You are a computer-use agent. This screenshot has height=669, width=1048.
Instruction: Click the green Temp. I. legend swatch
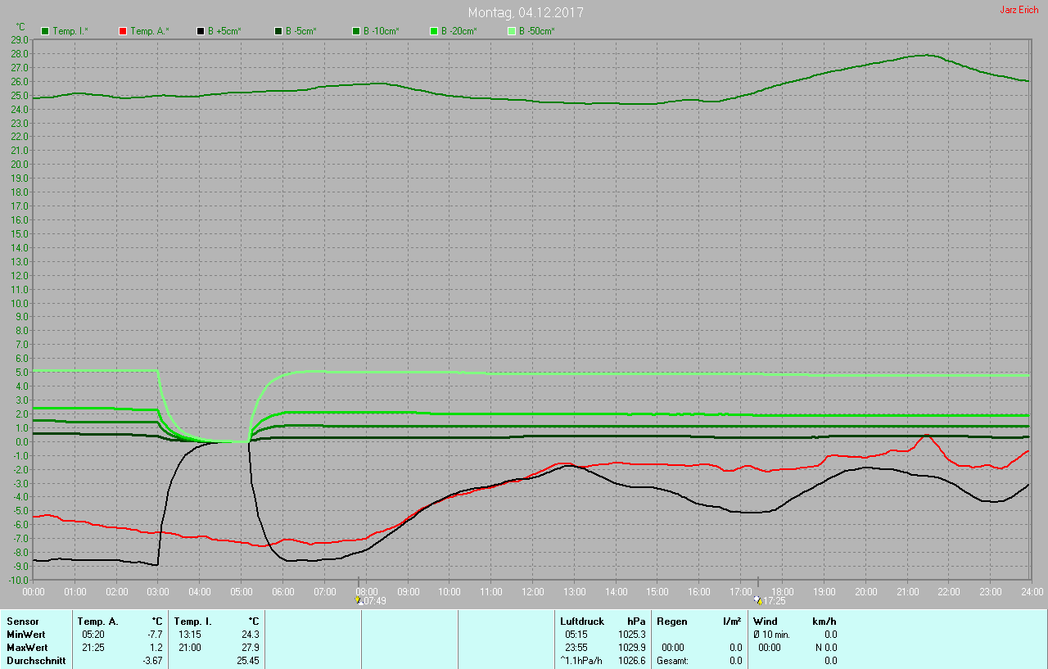pyautogui.click(x=45, y=31)
